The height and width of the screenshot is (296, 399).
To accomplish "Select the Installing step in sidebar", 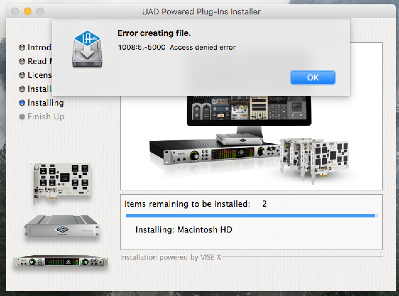I will click(46, 103).
